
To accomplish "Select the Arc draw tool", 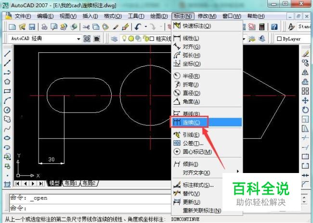I will [7, 100].
